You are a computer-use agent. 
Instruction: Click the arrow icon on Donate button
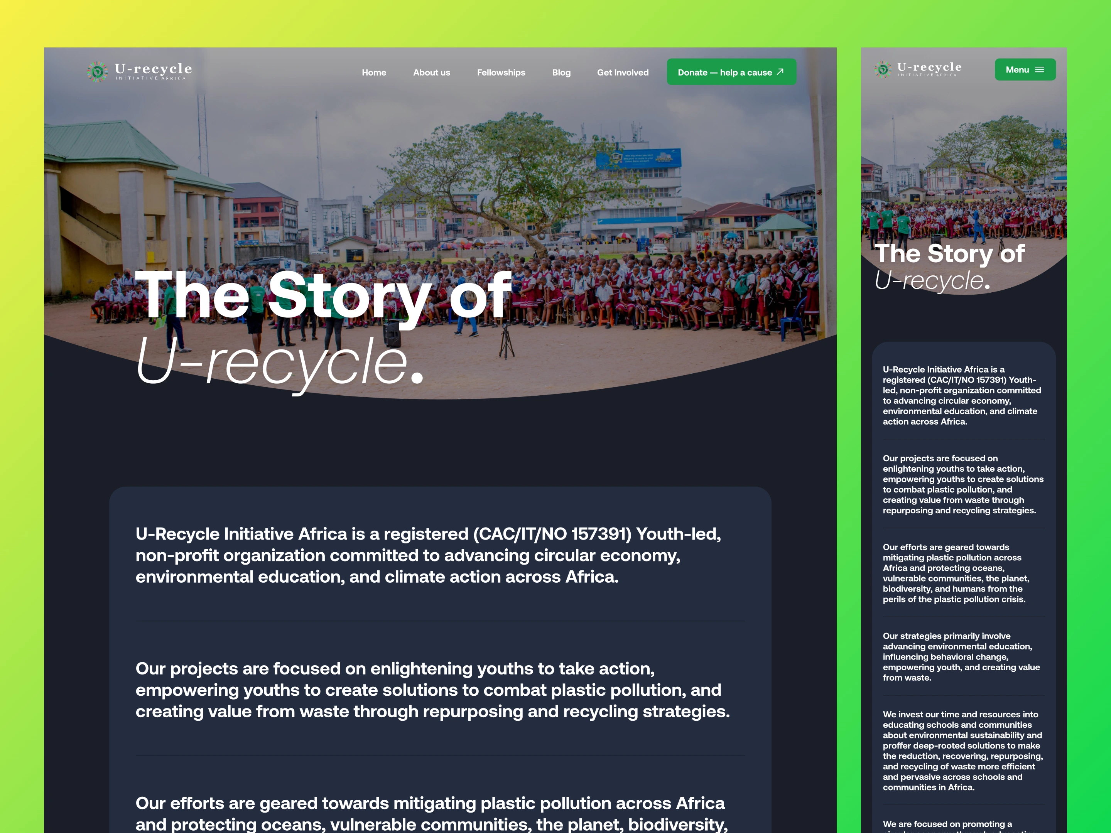[780, 72]
